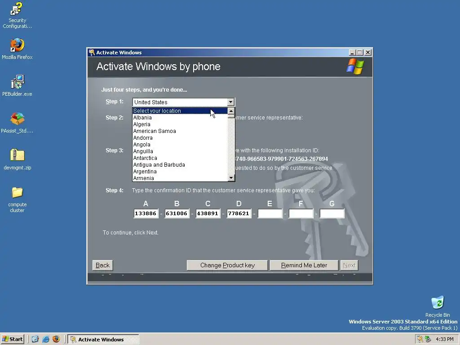This screenshot has width=460, height=345.
Task: Select the compute cluster folder icon
Action: point(17,199)
